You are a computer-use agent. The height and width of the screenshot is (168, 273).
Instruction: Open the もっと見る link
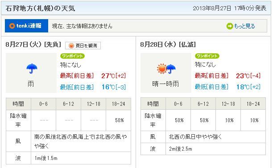tap(244, 26)
